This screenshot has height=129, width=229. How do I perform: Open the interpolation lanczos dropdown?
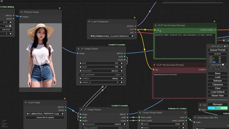tap(101, 71)
